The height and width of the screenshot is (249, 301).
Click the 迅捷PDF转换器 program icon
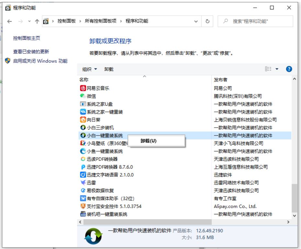pos(83,167)
